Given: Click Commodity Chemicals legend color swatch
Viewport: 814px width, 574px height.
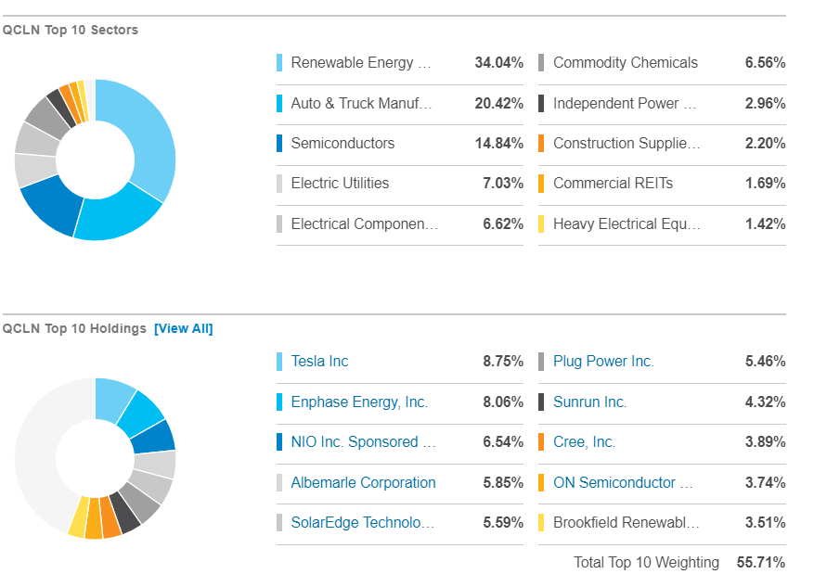Looking at the screenshot, I should click(x=541, y=62).
